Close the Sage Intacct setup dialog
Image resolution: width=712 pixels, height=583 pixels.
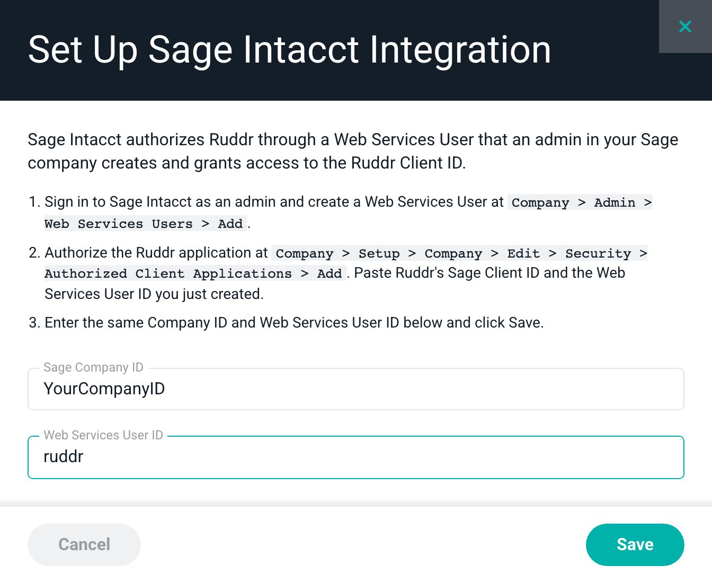(685, 26)
